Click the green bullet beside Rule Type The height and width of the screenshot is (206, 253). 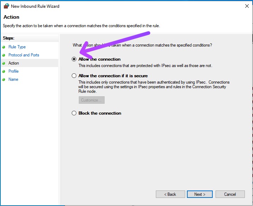(4, 47)
